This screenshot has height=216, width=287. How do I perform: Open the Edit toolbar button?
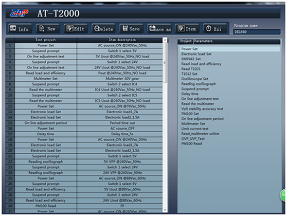(76, 29)
